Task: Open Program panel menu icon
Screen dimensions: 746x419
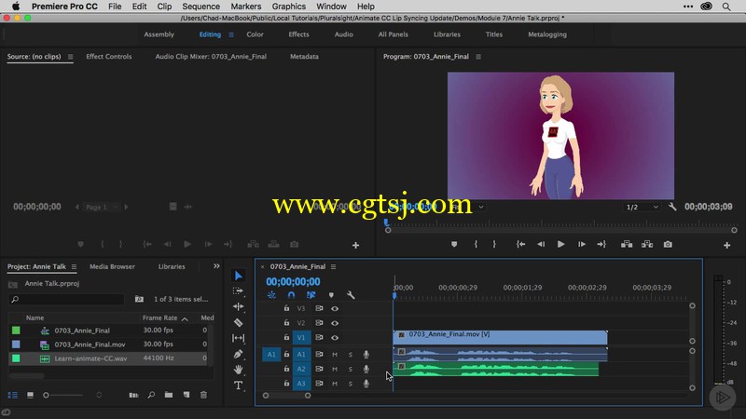Action: click(478, 57)
